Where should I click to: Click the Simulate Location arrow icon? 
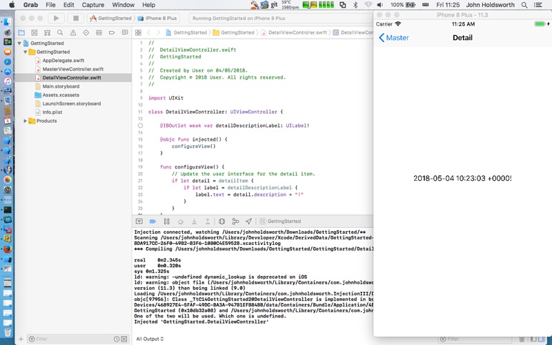click(x=248, y=221)
